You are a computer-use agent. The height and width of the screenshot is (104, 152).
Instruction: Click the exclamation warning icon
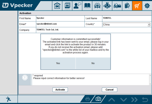tap(25, 77)
